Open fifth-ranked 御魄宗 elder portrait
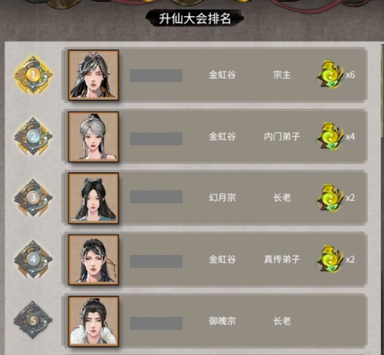Screen dimensions: 384x355 point(94,321)
